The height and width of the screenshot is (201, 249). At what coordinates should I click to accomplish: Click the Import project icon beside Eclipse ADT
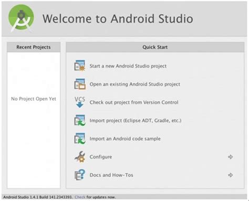(80, 120)
